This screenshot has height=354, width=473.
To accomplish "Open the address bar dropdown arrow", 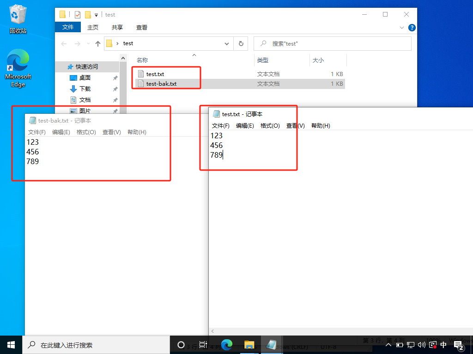I will pos(227,43).
